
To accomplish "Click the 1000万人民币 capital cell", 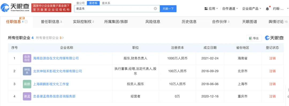I will point(177,58).
